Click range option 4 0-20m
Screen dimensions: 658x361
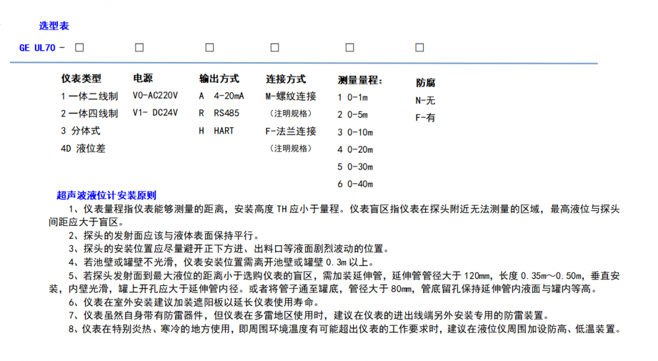pyautogui.click(x=355, y=150)
